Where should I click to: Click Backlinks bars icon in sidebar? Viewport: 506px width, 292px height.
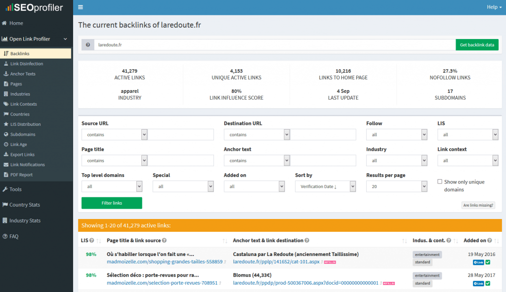[6, 53]
